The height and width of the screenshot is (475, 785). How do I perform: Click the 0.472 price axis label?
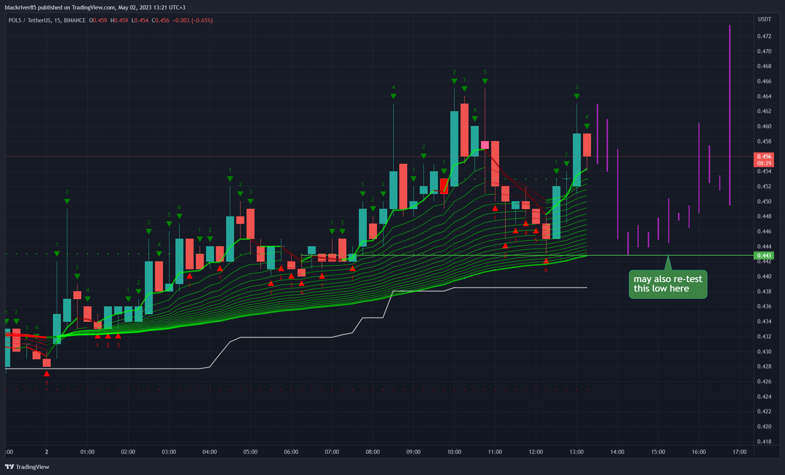pos(764,36)
